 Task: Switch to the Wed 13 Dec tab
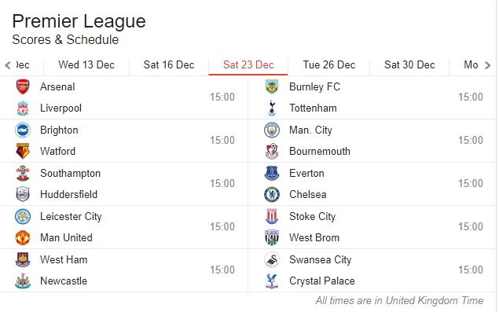86,65
